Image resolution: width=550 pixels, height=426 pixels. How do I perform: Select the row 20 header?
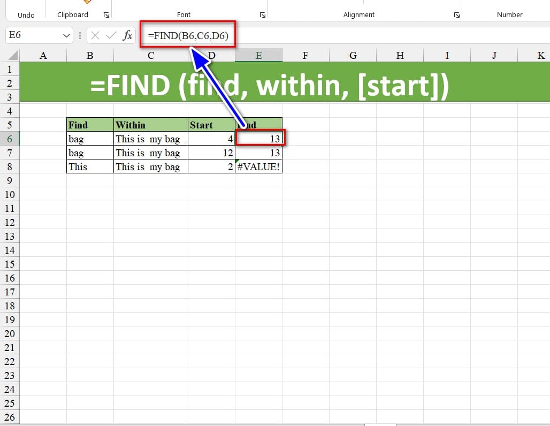point(10,333)
